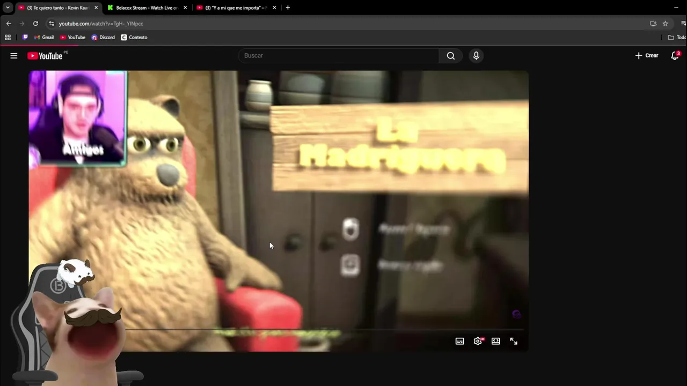687x386 pixels.
Task: Reload the current page
Action: [x=35, y=24]
